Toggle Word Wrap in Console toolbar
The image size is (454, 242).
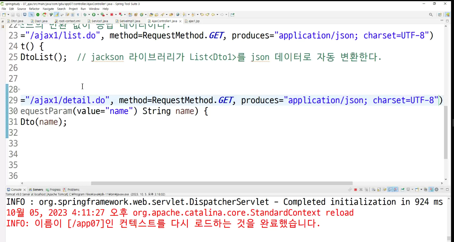385,189
